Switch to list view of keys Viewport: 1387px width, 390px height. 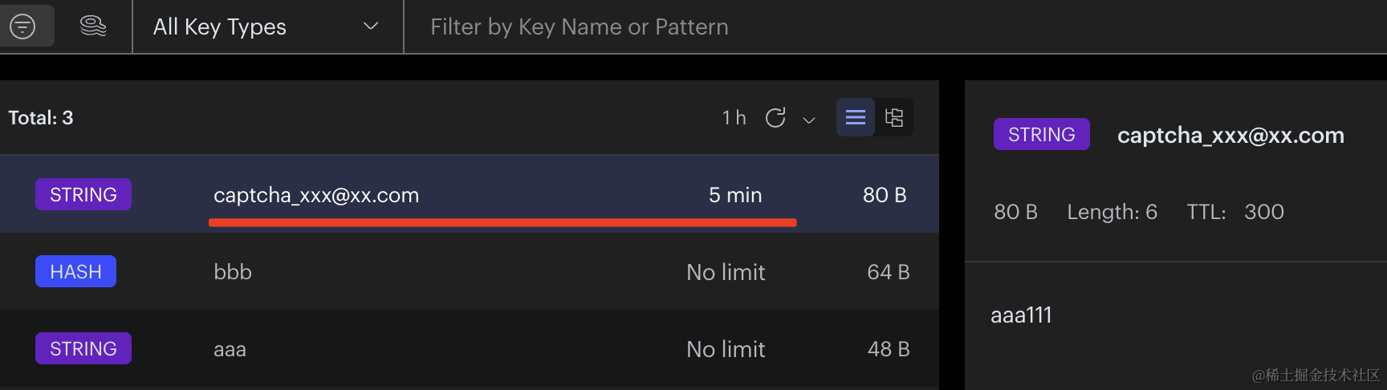pos(856,118)
